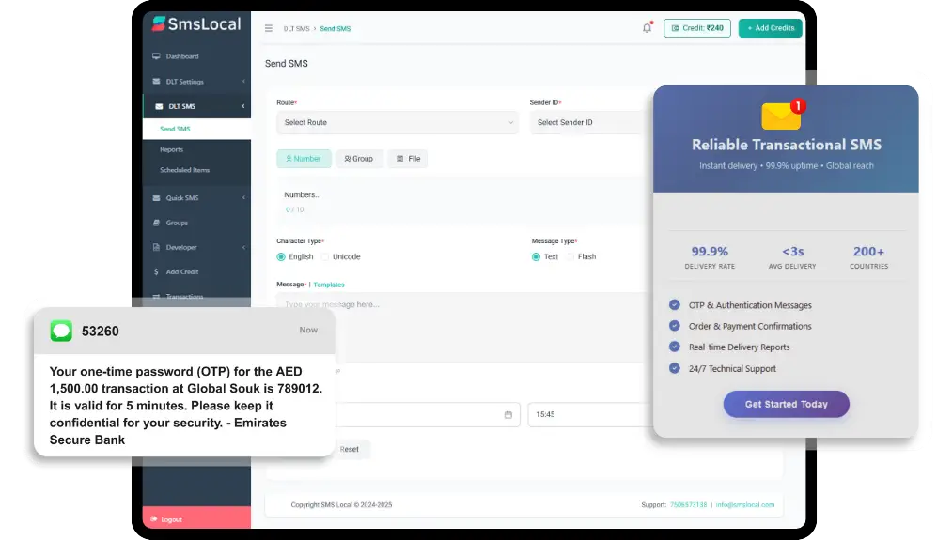The image size is (937, 540).
Task: Open the message Templates link
Action: coord(329,285)
